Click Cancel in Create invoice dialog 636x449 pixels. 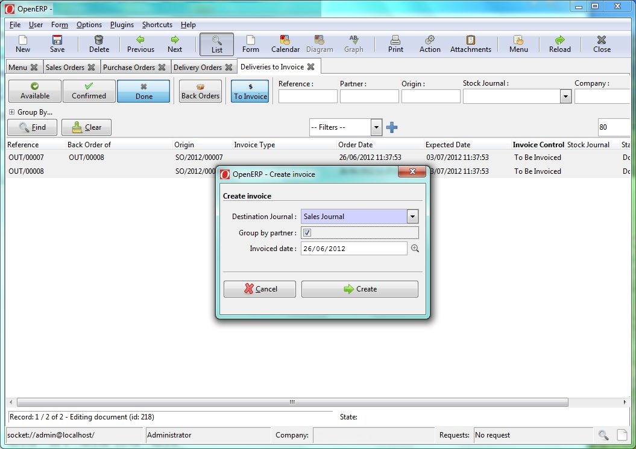260,289
